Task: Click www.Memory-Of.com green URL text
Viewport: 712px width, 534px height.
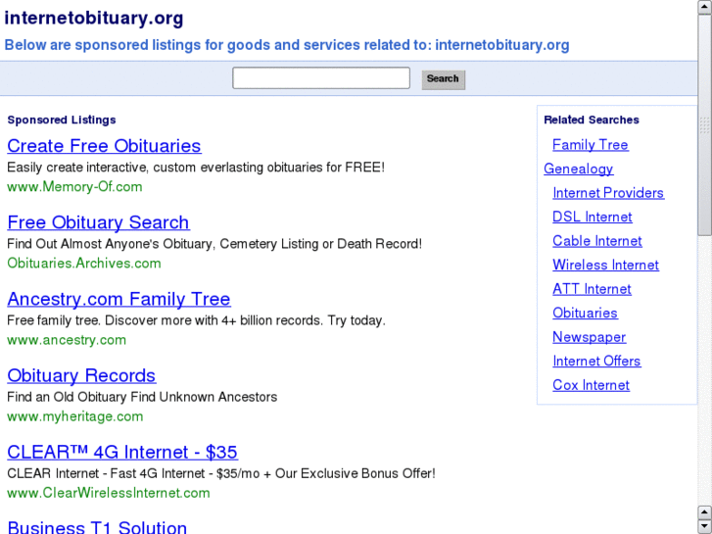Action: 74,187
